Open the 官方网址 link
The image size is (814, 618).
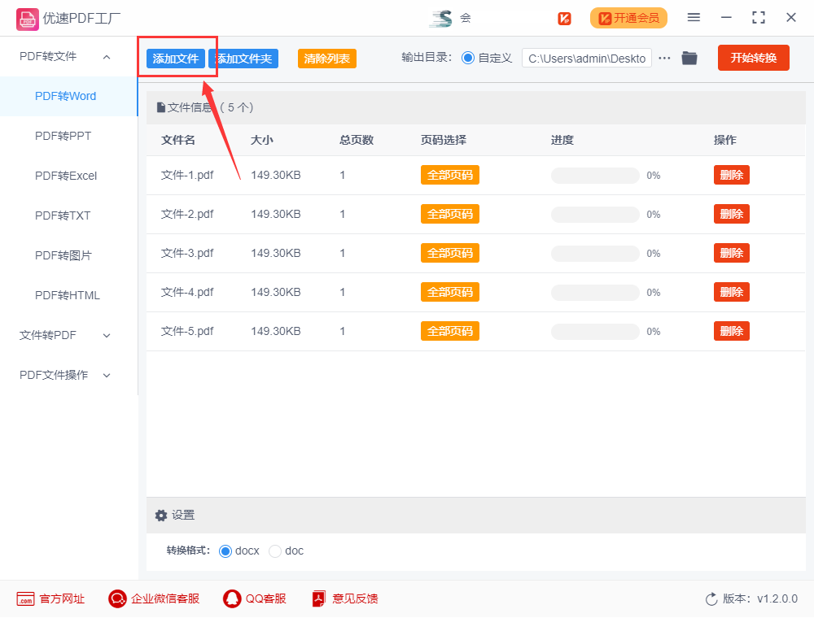pos(62,598)
